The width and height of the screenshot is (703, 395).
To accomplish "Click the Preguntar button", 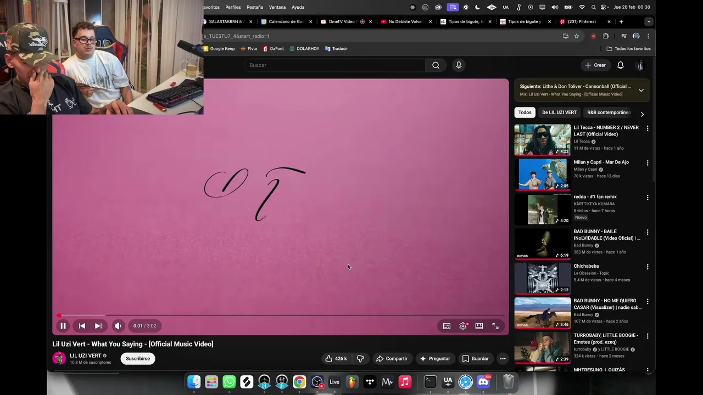I will tap(435, 359).
